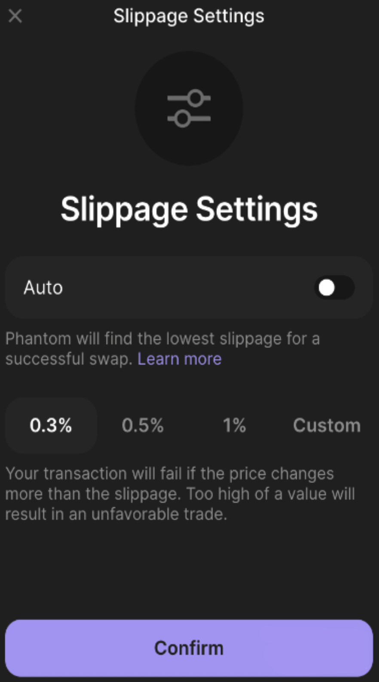
Task: Select the 0.3% slippage option
Action: pyautogui.click(x=51, y=425)
